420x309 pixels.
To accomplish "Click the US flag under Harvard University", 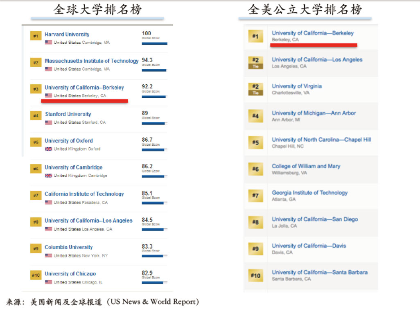I will click(48, 42).
